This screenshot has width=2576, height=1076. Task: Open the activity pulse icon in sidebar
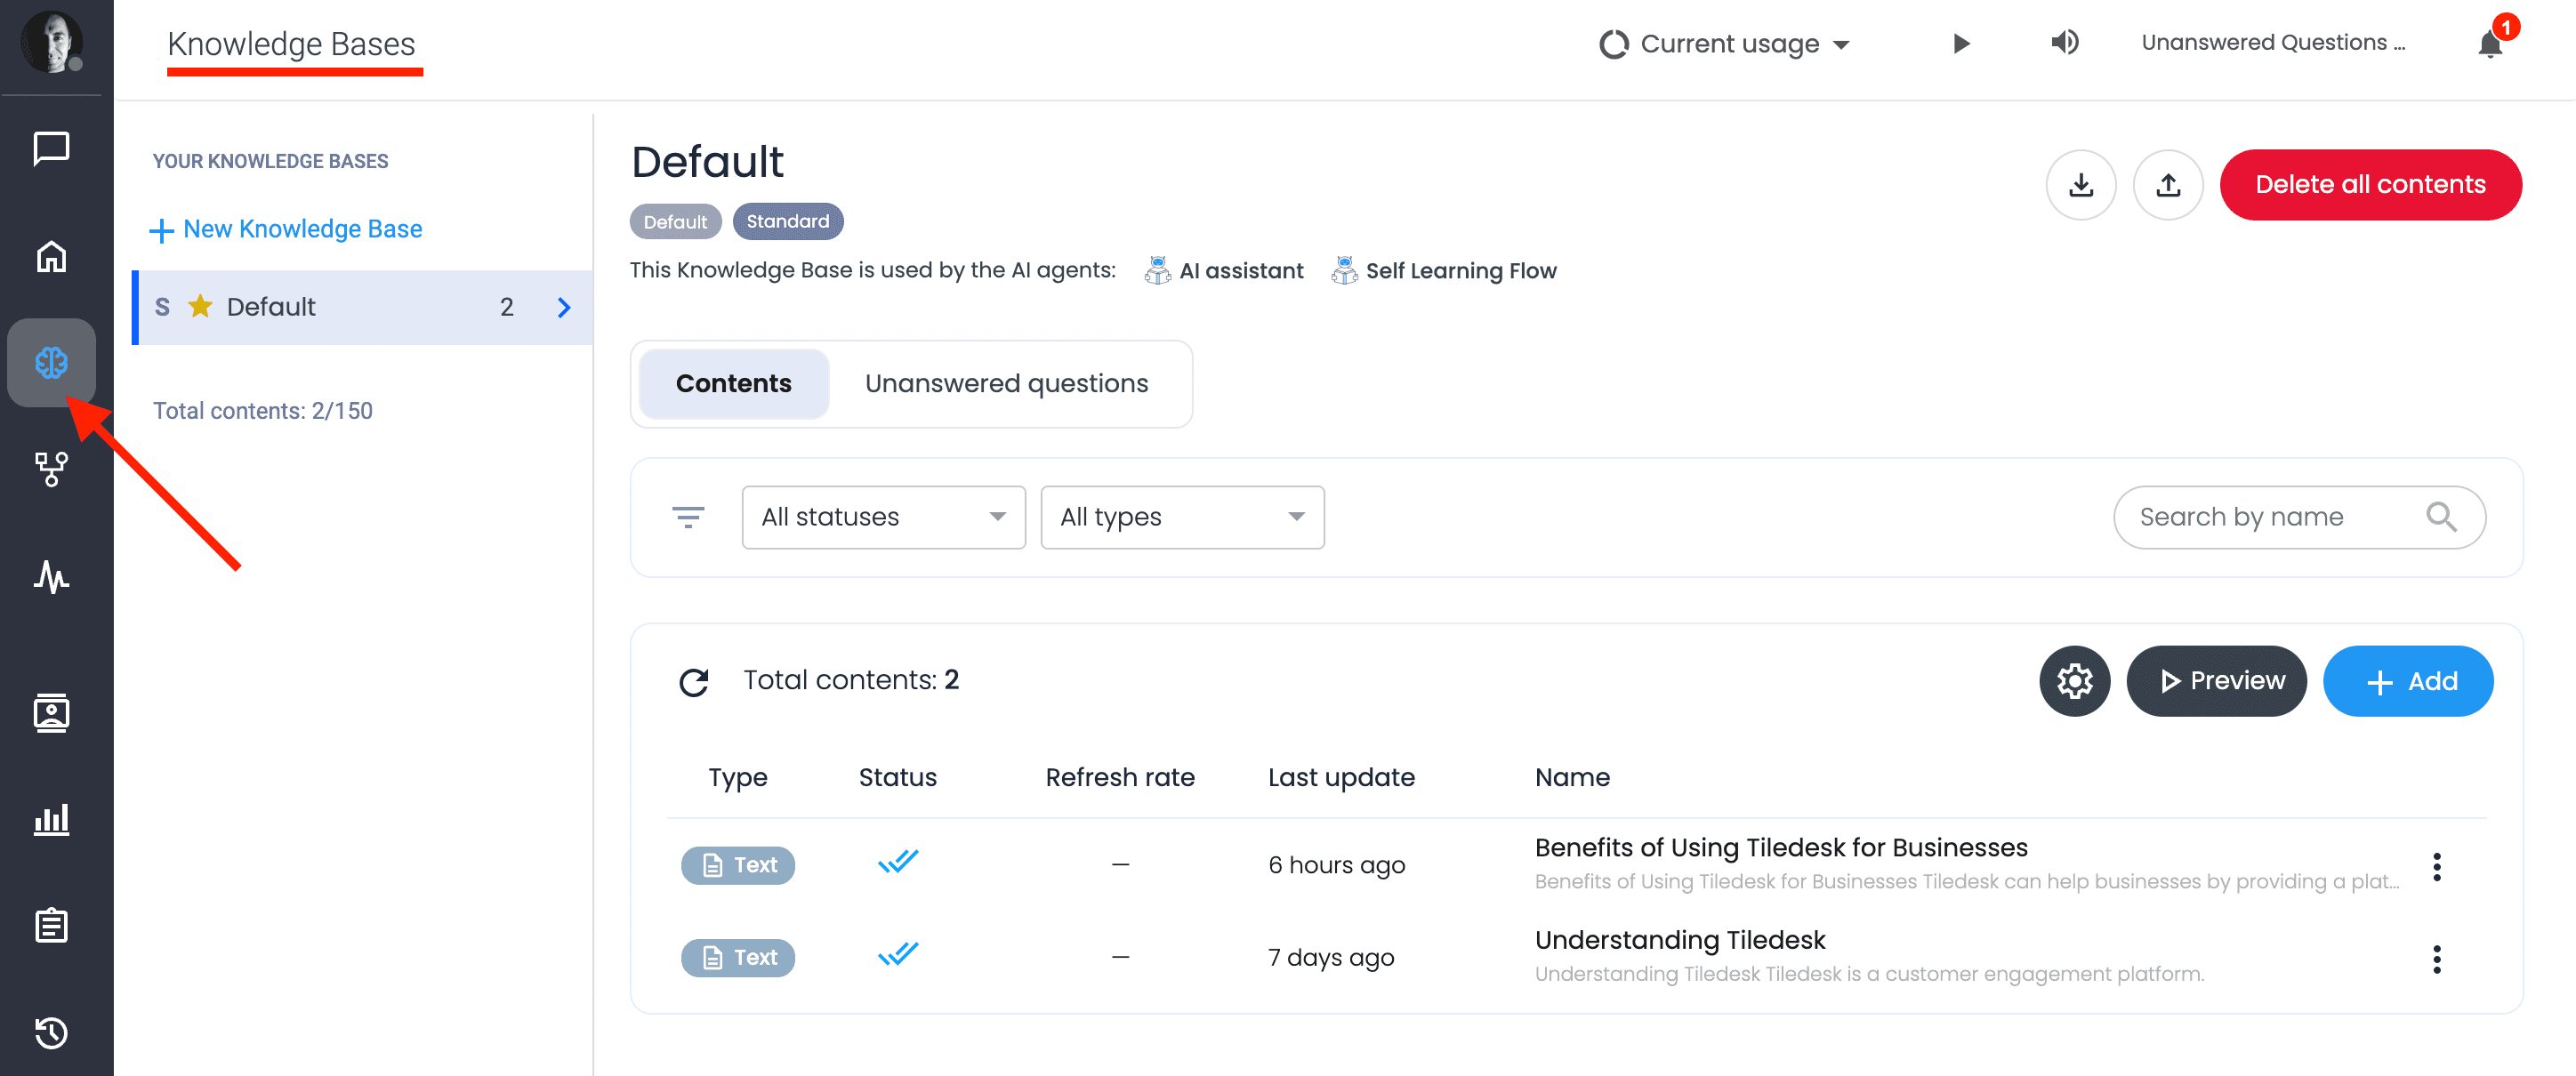click(51, 576)
